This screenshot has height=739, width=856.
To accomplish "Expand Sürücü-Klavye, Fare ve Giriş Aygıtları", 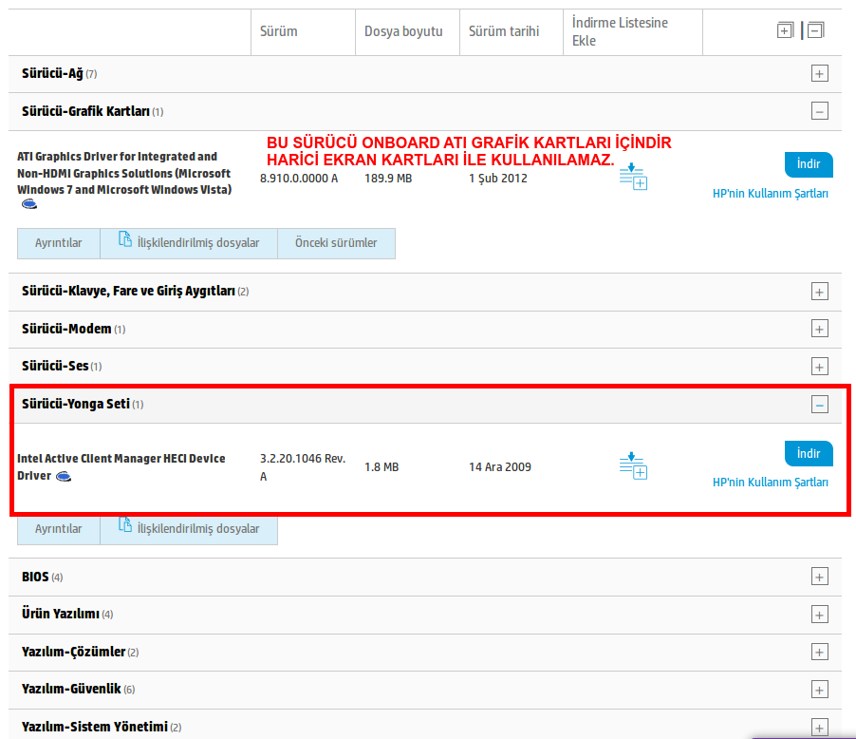I will 819,292.
